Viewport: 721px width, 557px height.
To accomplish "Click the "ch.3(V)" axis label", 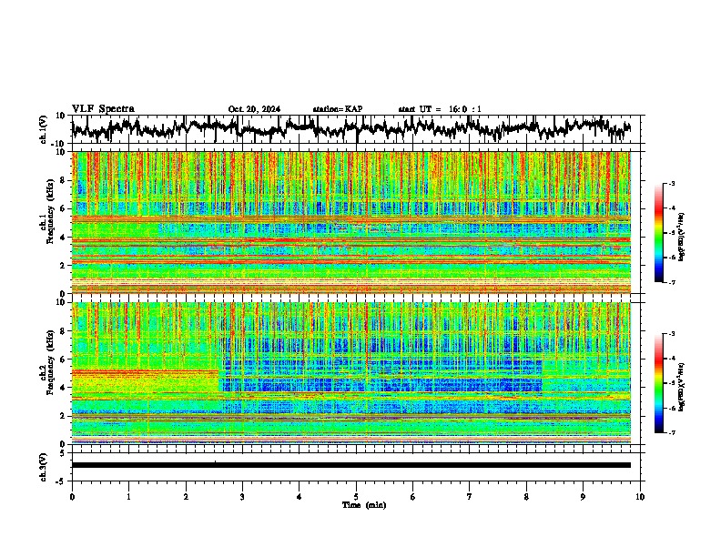I will (x=44, y=468).
